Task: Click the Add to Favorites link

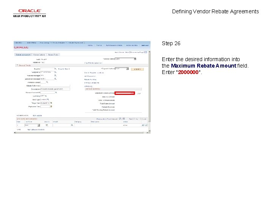Action: [132, 45]
